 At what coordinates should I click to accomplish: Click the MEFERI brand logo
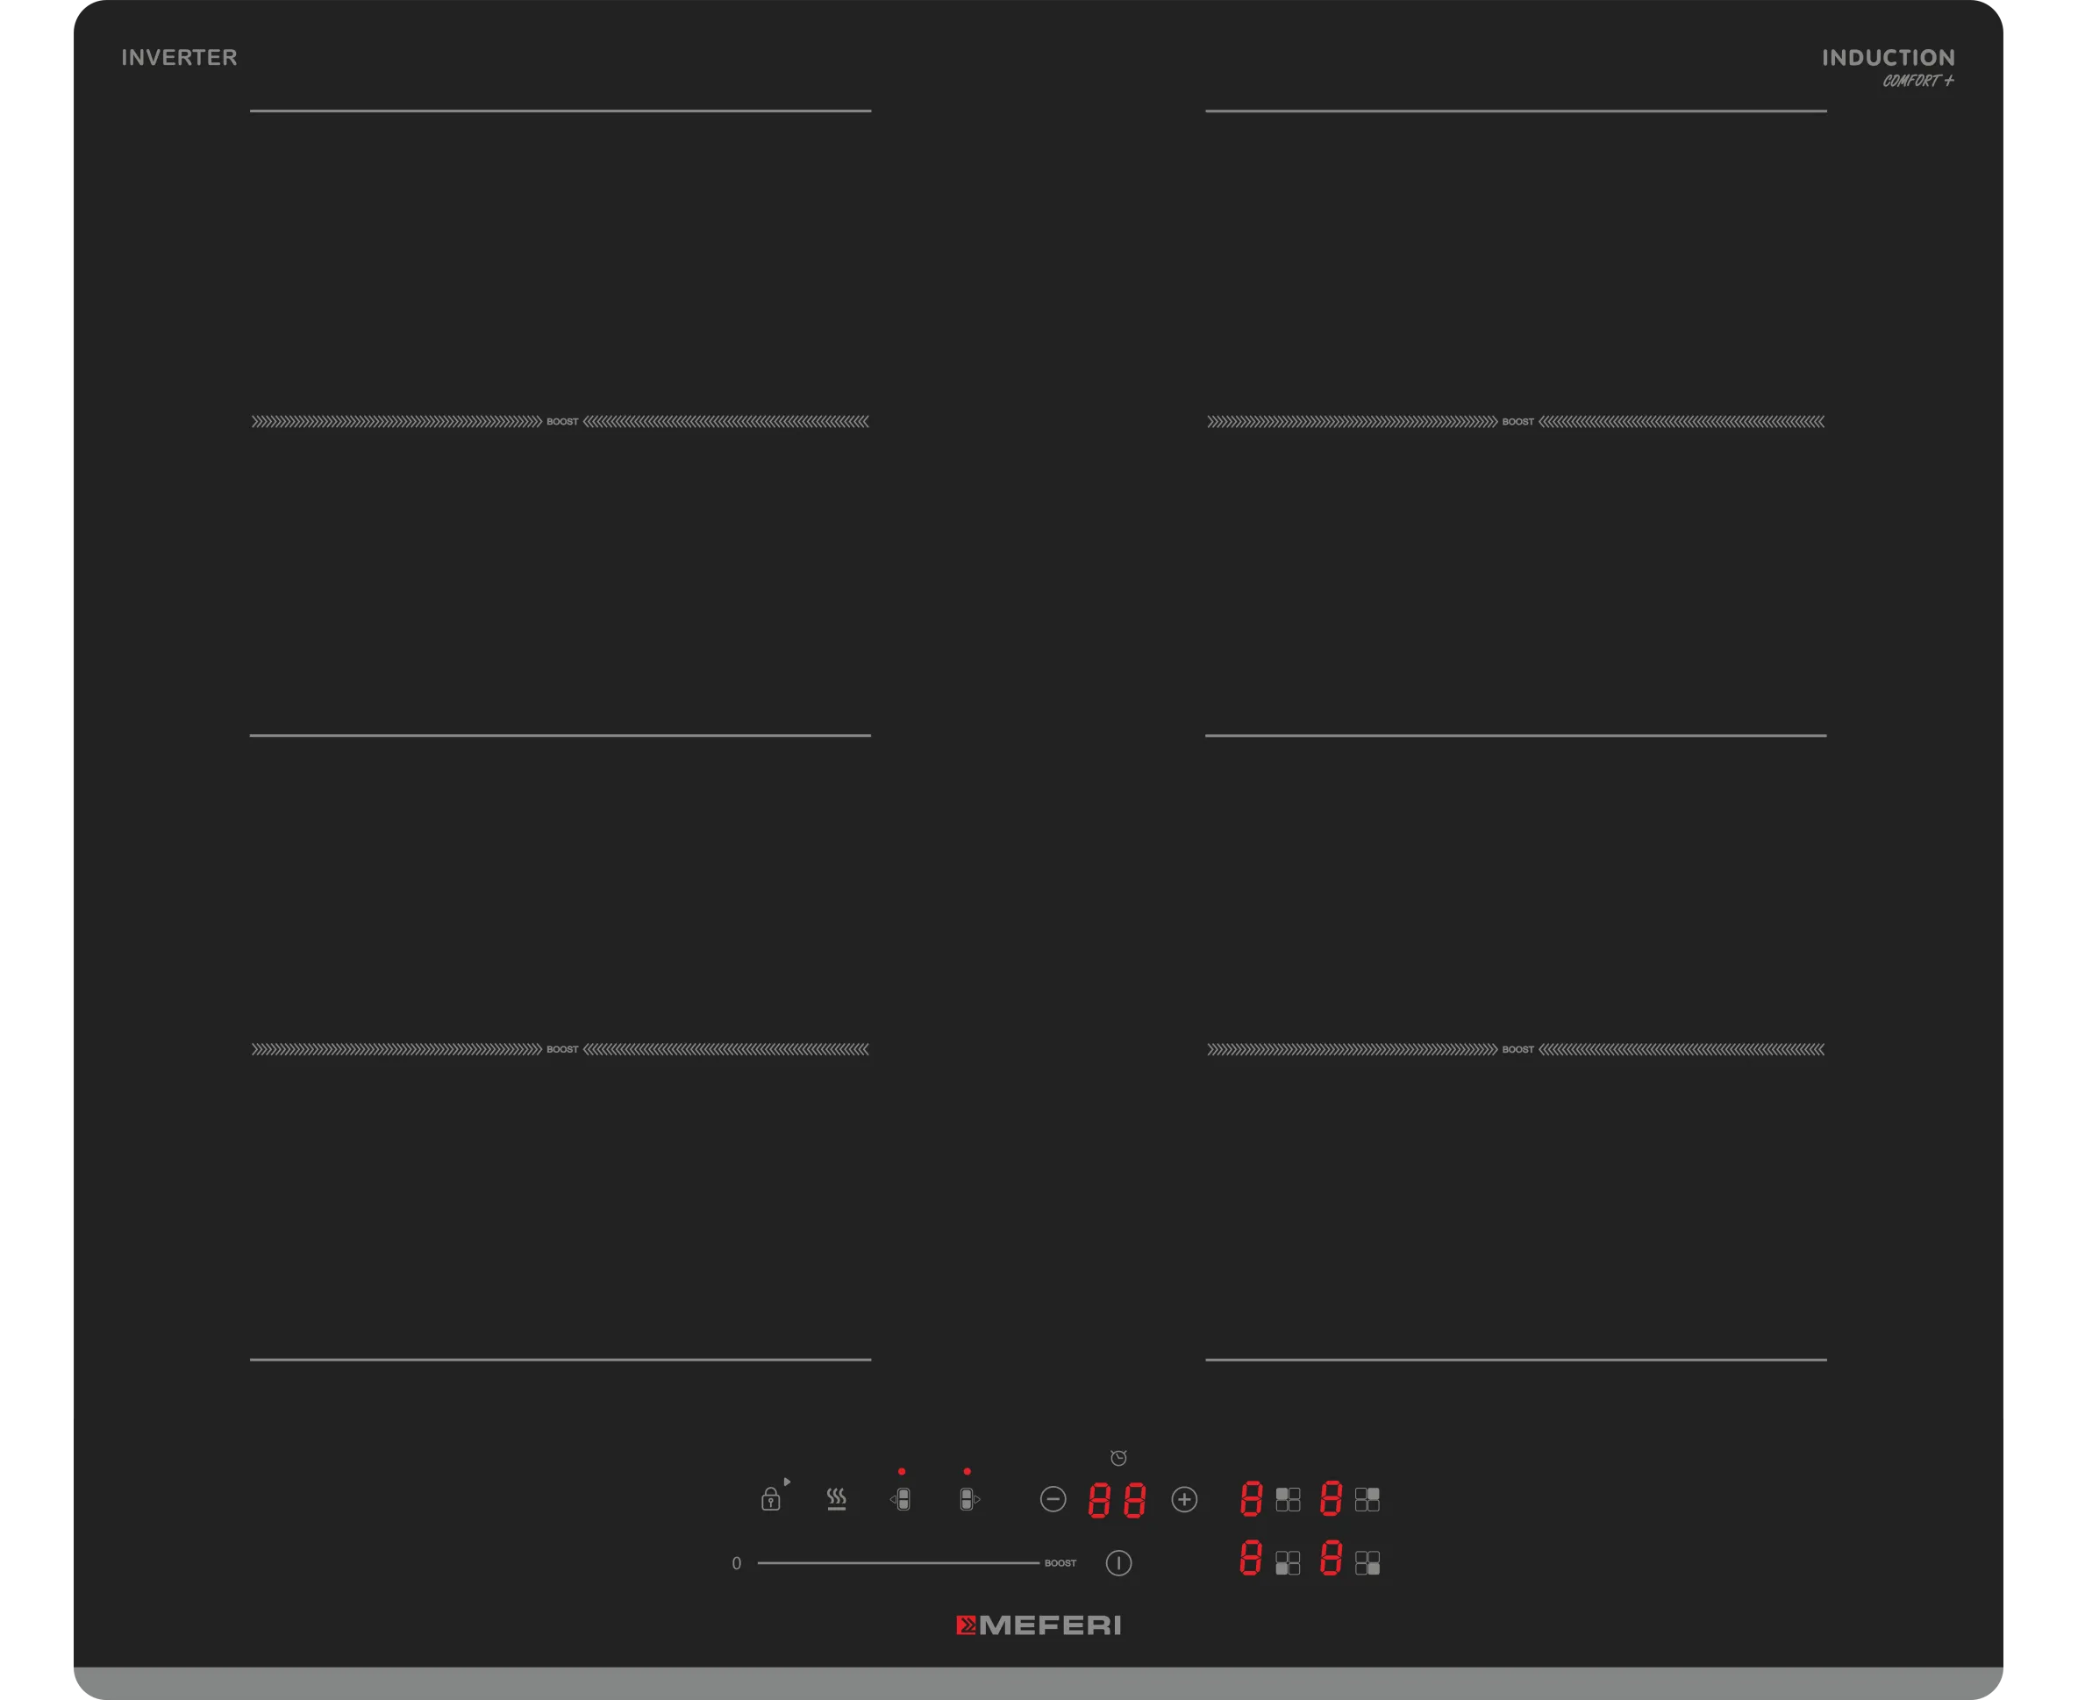click(x=1038, y=1625)
